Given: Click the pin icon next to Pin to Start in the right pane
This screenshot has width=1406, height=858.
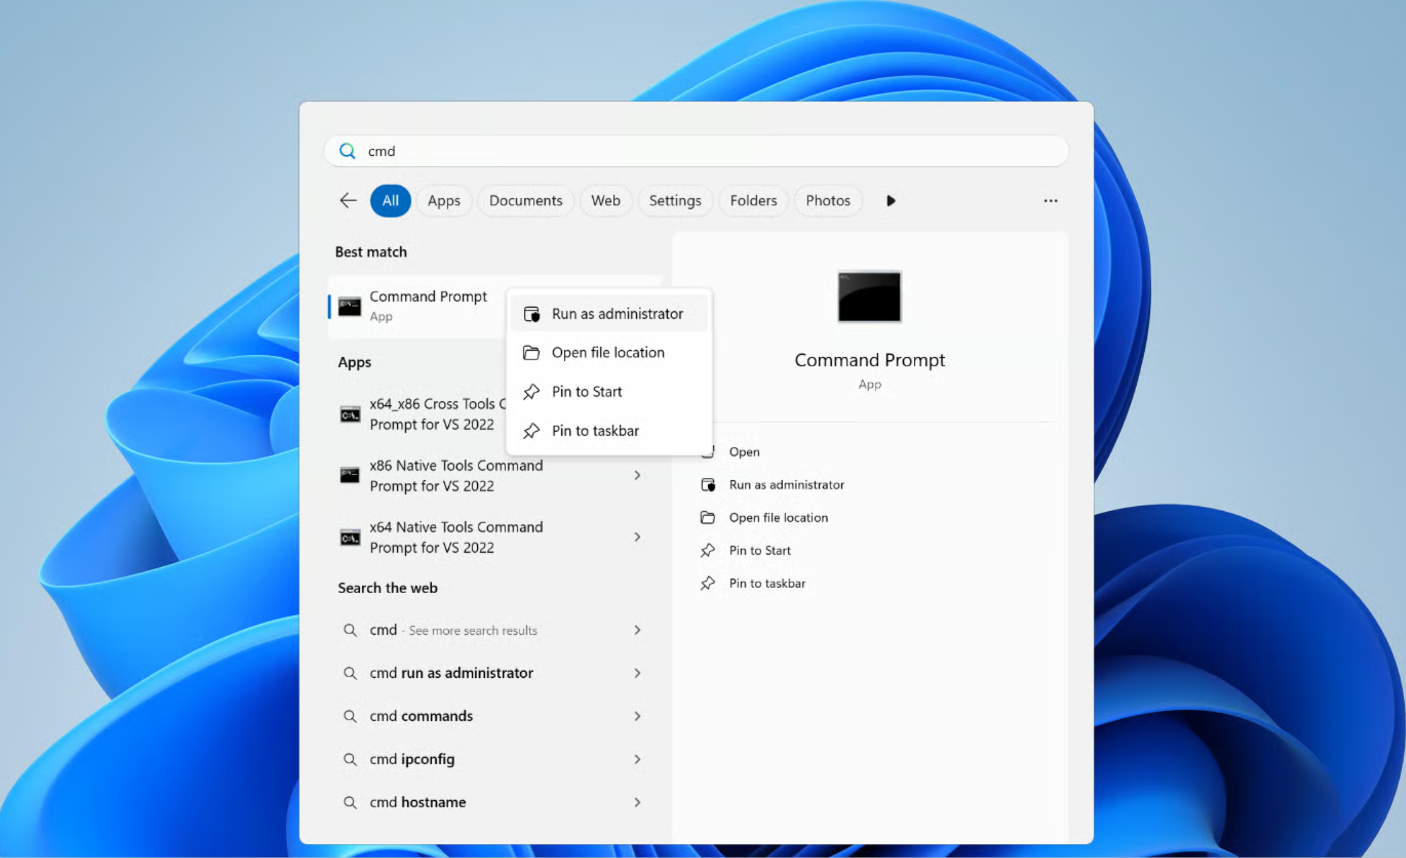Looking at the screenshot, I should click(707, 550).
